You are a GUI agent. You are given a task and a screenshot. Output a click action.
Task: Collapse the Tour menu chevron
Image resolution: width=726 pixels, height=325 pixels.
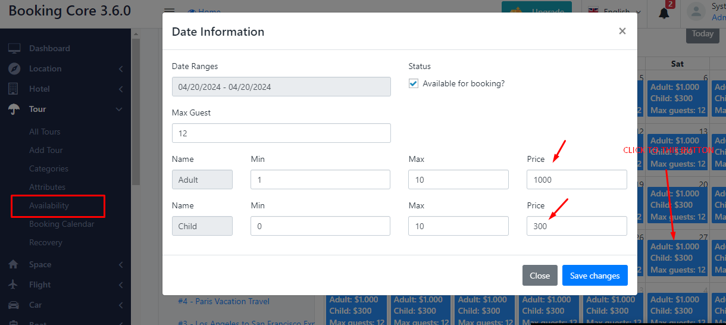coord(120,110)
